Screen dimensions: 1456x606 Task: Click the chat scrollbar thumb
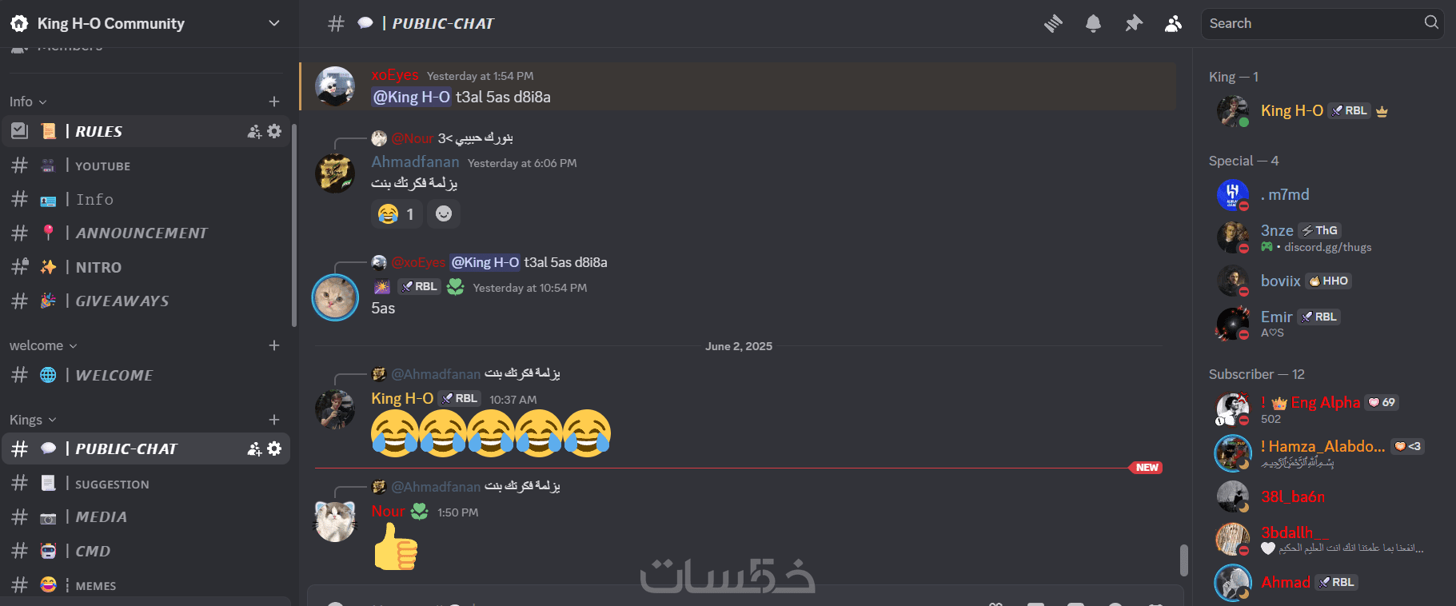coord(1184,560)
